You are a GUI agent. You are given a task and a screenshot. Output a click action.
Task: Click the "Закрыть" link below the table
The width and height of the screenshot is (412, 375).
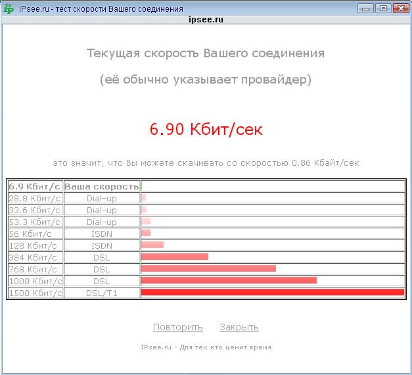pos(239,327)
